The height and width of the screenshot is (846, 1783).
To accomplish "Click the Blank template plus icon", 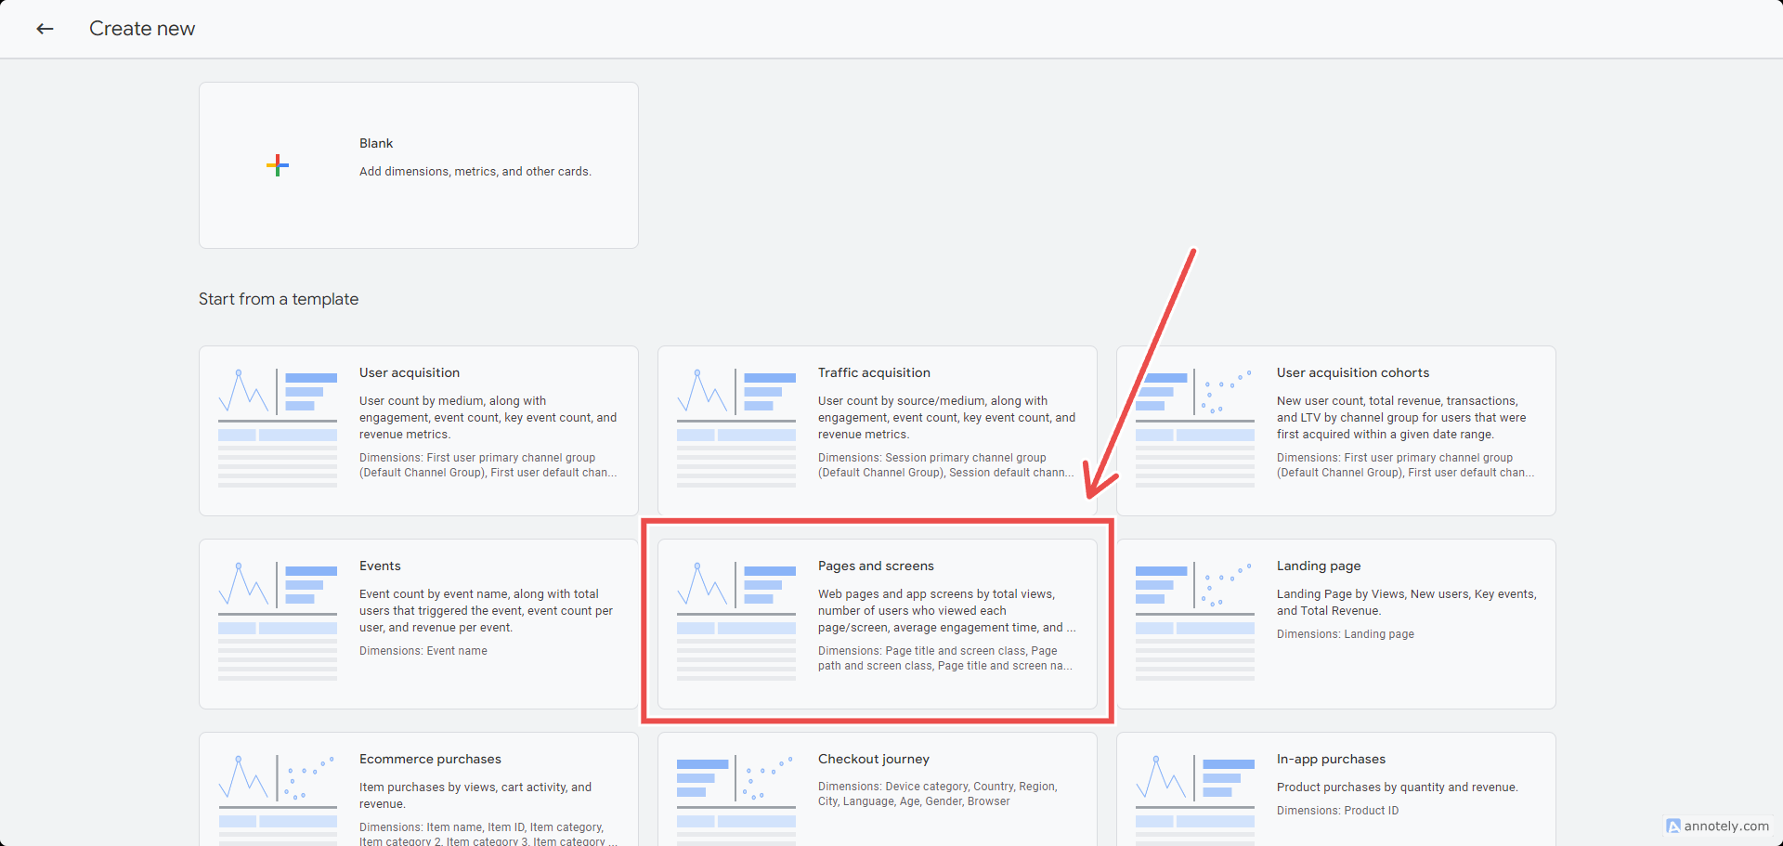I will coord(278,165).
